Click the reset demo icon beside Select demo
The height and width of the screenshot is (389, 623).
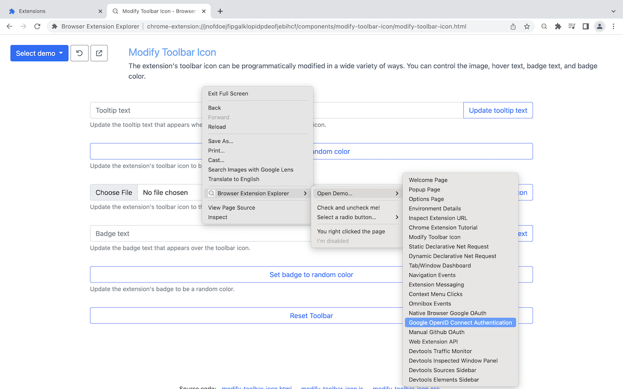point(79,53)
